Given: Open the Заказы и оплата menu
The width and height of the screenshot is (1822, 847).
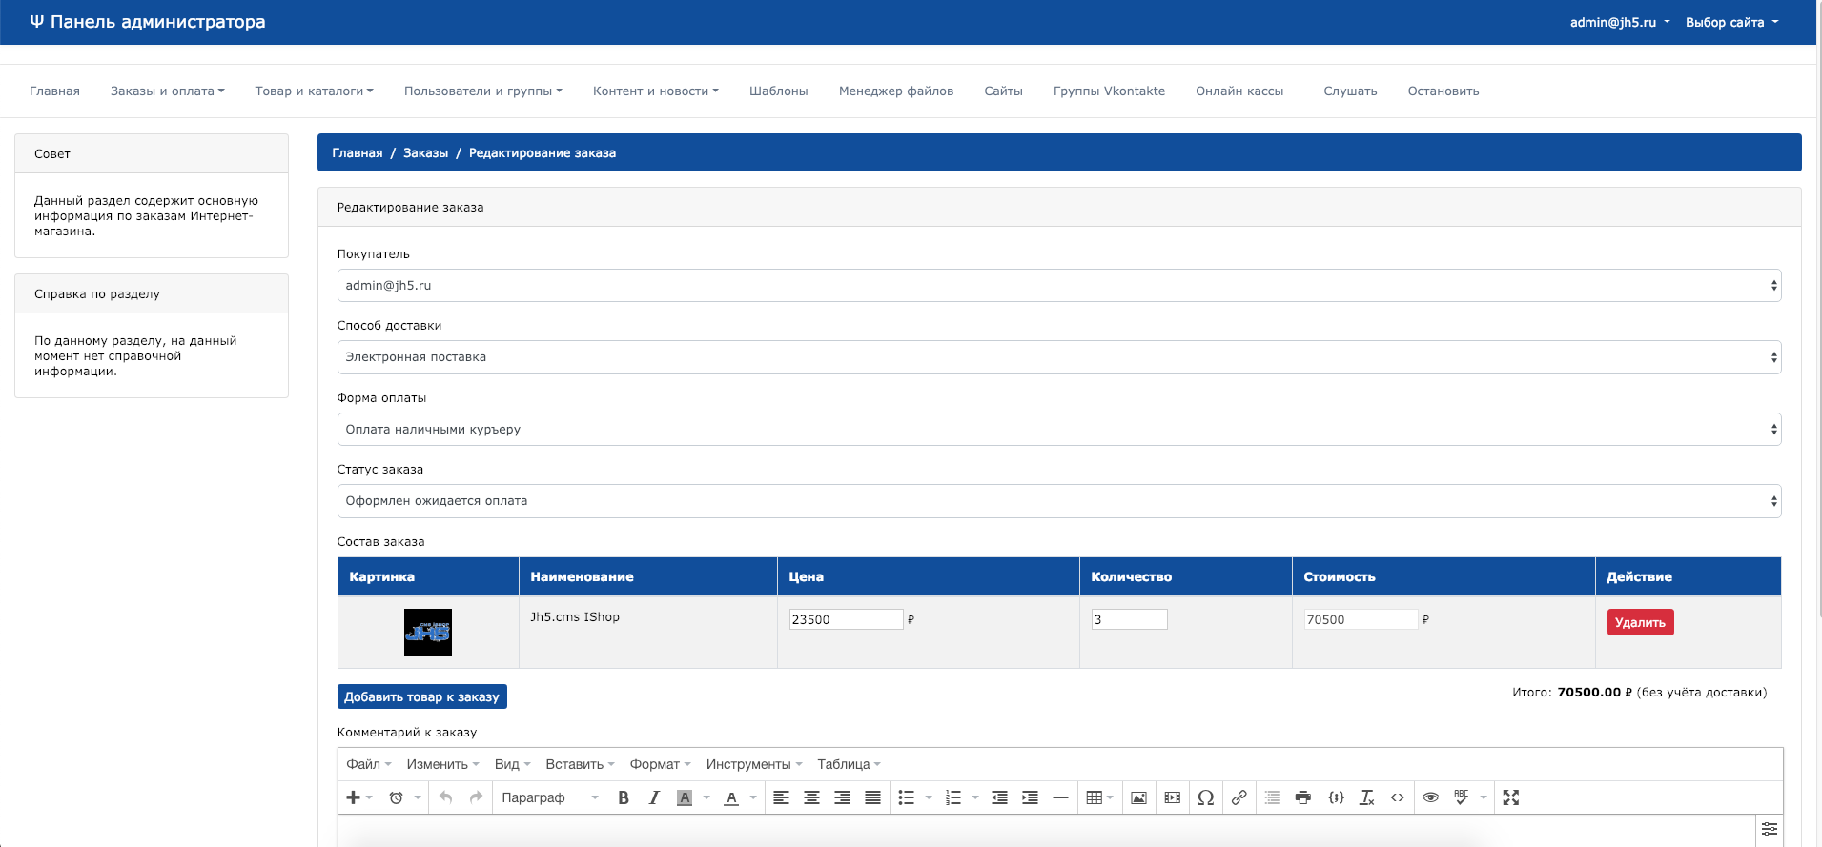Looking at the screenshot, I should 168,91.
